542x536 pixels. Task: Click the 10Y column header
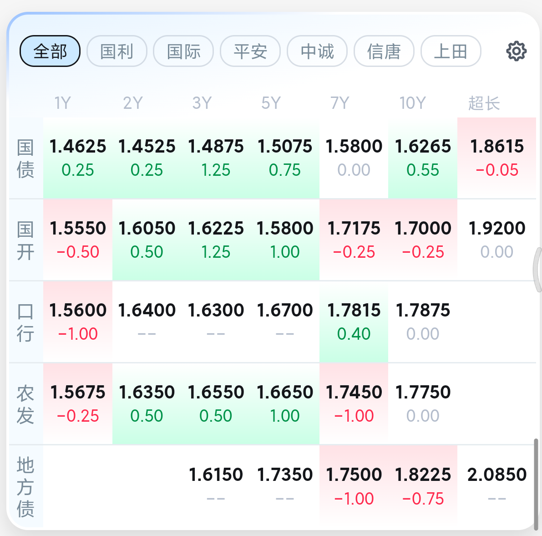(412, 103)
